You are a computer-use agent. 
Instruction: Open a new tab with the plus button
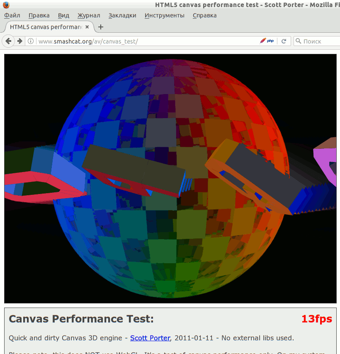coord(100,27)
